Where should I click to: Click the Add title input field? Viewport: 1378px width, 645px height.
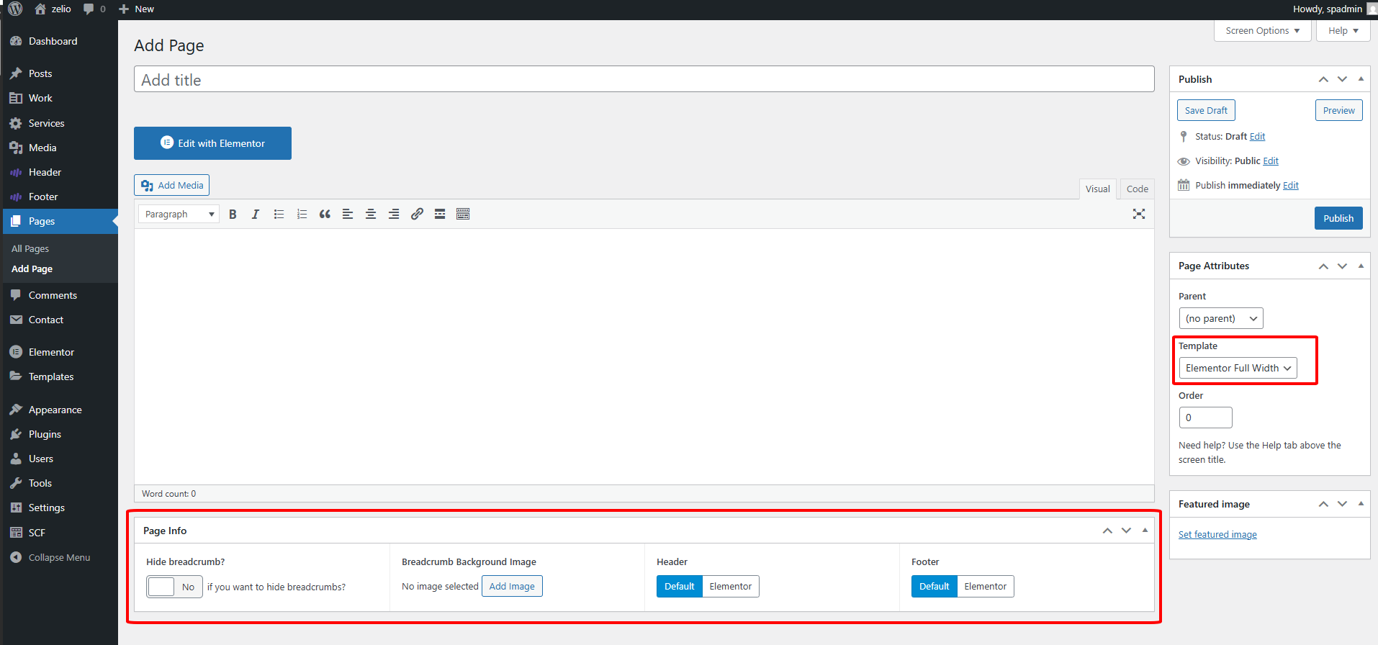click(x=644, y=79)
